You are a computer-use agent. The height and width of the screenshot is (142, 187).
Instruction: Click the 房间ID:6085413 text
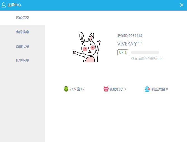(130, 36)
